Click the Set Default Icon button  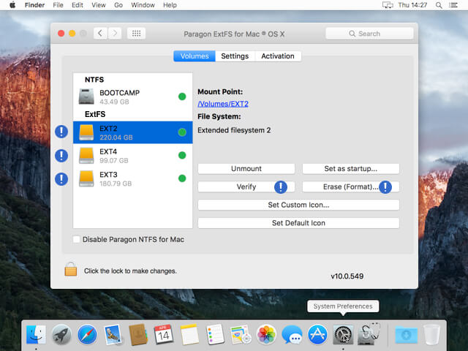(x=298, y=223)
